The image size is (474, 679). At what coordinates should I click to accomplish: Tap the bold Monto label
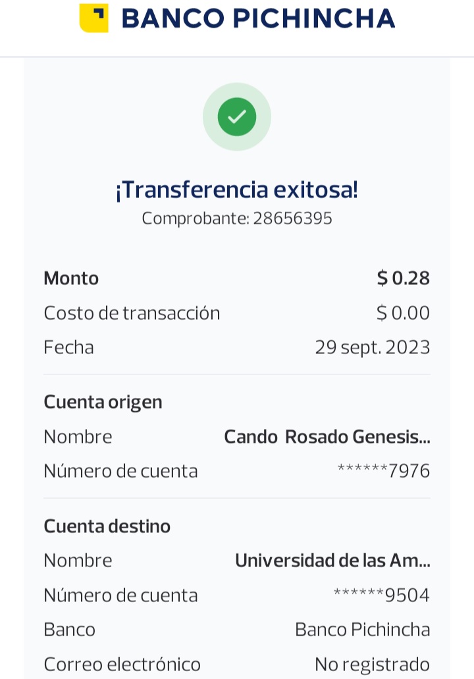pyautogui.click(x=71, y=278)
